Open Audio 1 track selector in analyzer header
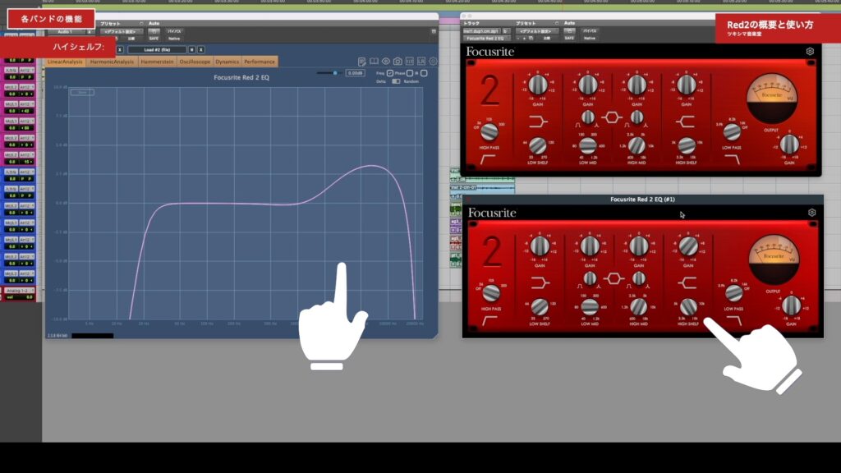The height and width of the screenshot is (473, 841). coord(65,32)
